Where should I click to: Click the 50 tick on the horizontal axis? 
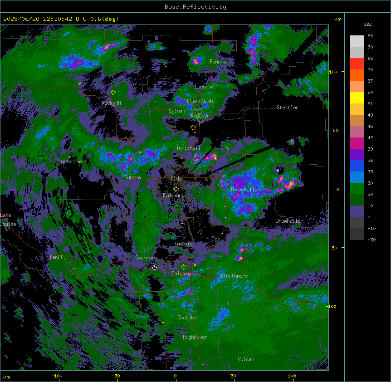click(x=233, y=376)
